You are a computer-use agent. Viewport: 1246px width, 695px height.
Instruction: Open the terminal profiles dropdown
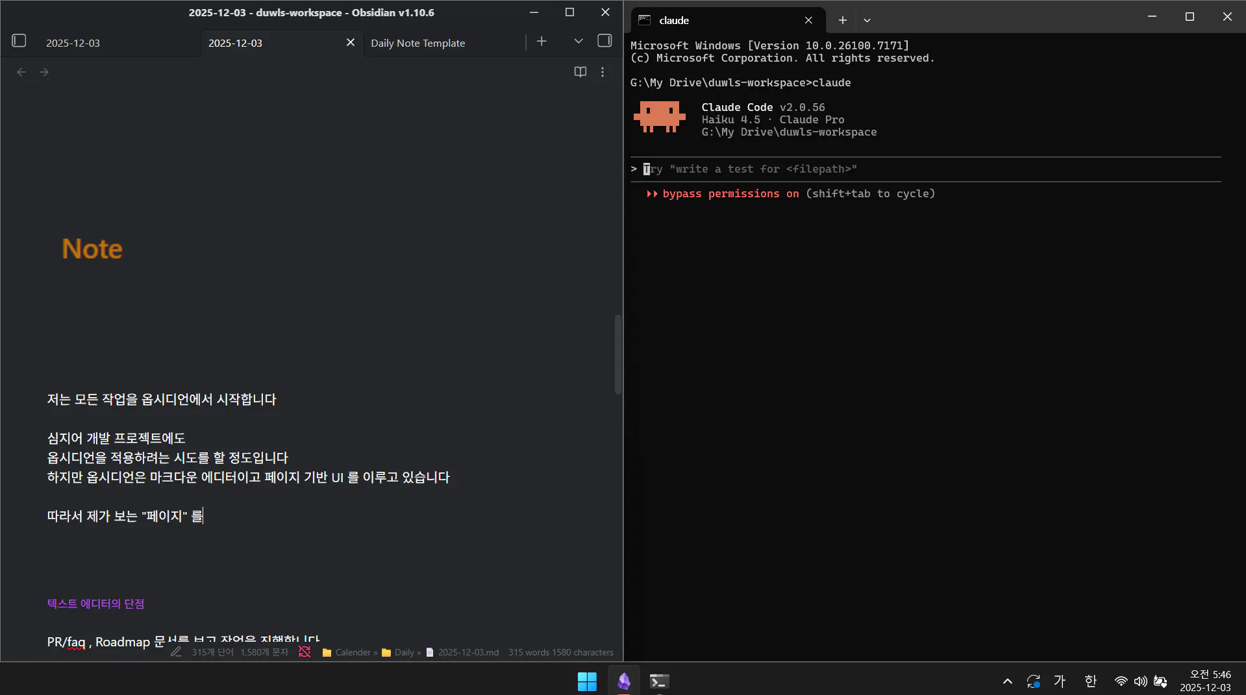(x=867, y=20)
